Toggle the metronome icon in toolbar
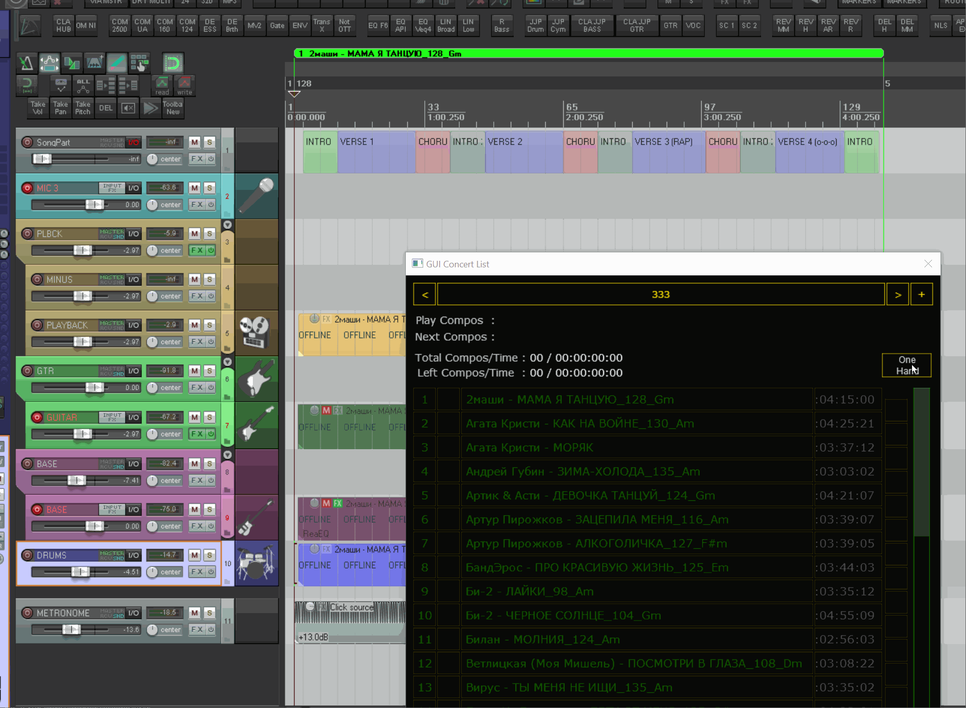Image resolution: width=966 pixels, height=708 pixels. tap(26, 63)
